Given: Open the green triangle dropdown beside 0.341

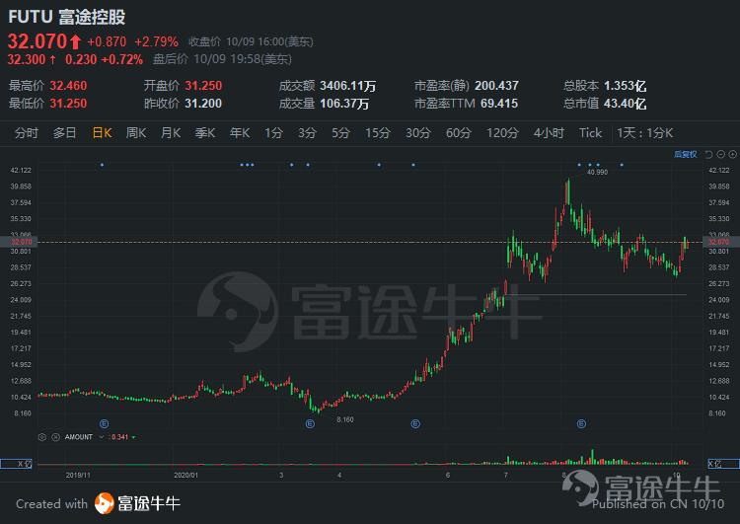Looking at the screenshot, I should point(134,437).
